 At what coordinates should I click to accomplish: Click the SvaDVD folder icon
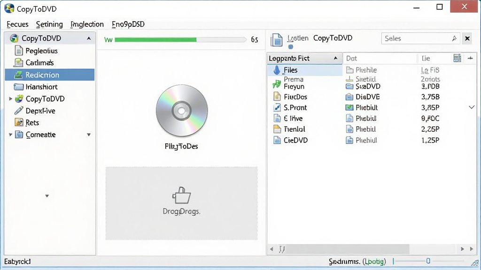pos(349,86)
